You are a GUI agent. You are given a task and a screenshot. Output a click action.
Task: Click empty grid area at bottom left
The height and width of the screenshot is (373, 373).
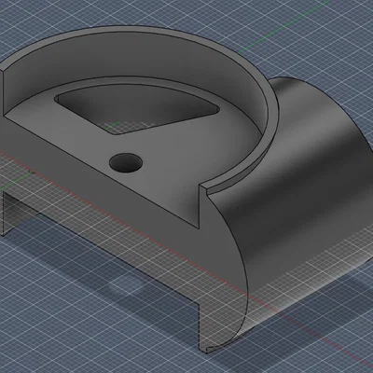coord(62,326)
